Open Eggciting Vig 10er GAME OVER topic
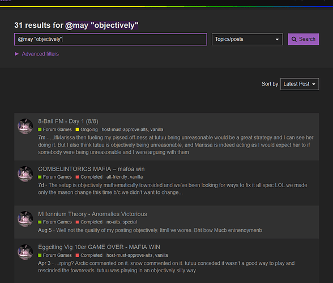The image size is (333, 283). click(x=99, y=247)
